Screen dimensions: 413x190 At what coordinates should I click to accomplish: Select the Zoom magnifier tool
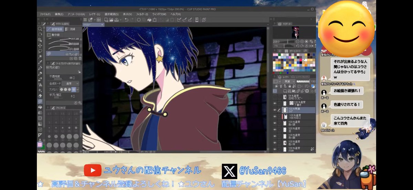click(x=40, y=29)
